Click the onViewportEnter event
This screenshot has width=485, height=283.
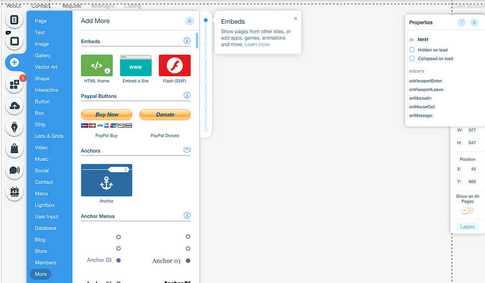[426, 81]
